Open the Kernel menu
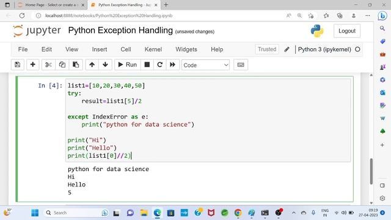Viewport: 391px width, 220px height. click(x=153, y=50)
